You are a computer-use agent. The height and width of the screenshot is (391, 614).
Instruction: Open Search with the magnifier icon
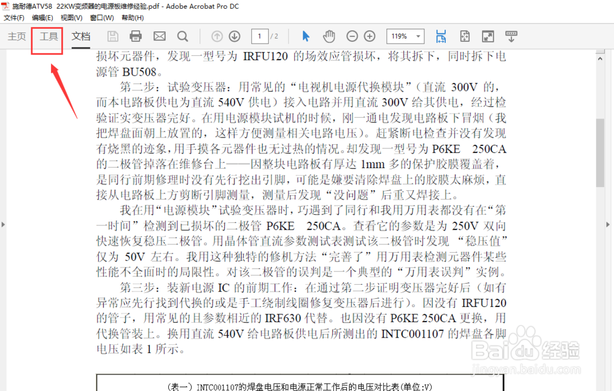point(183,36)
